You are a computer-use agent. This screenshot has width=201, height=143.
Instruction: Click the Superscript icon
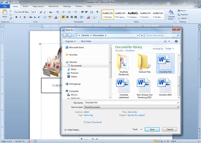(39, 17)
